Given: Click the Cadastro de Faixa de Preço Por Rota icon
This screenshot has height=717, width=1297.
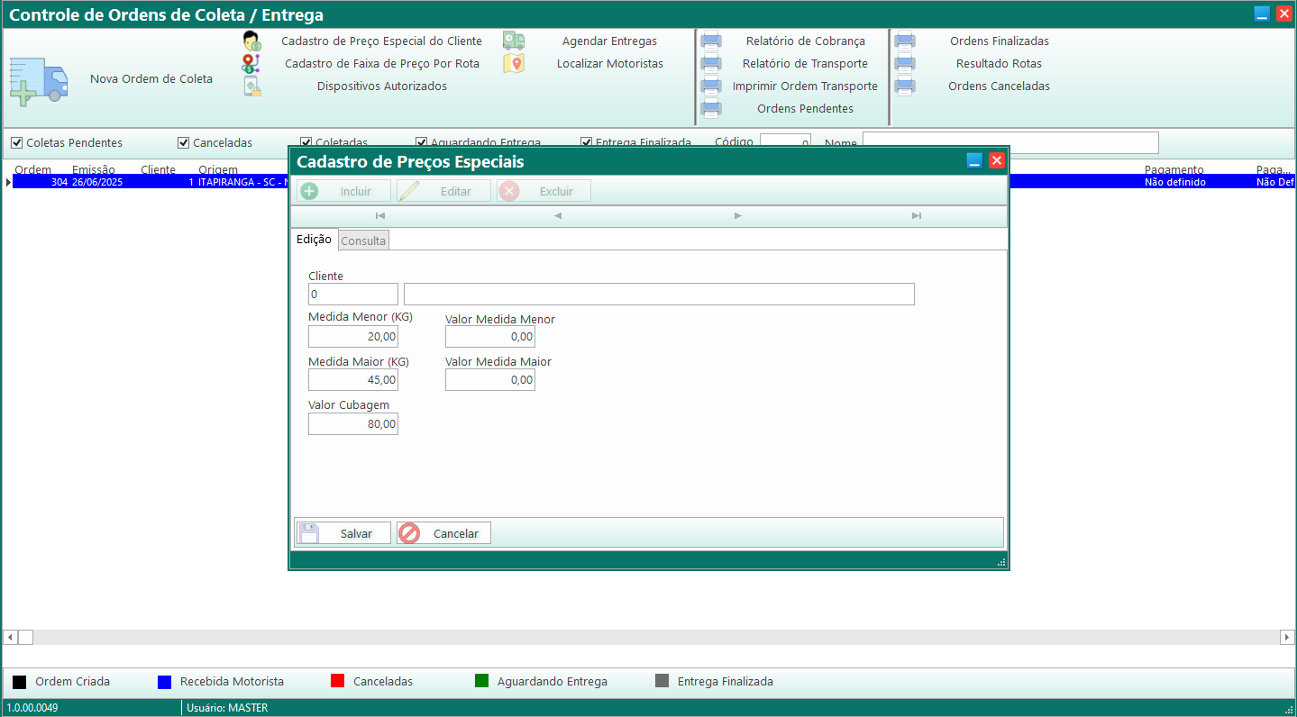Looking at the screenshot, I should click(251, 64).
